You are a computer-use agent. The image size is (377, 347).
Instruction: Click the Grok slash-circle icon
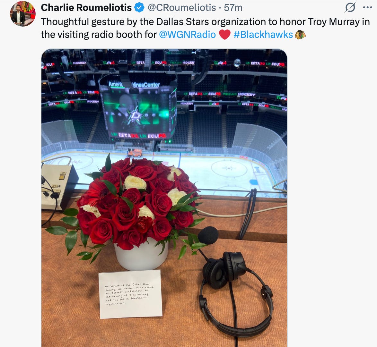pyautogui.click(x=350, y=7)
